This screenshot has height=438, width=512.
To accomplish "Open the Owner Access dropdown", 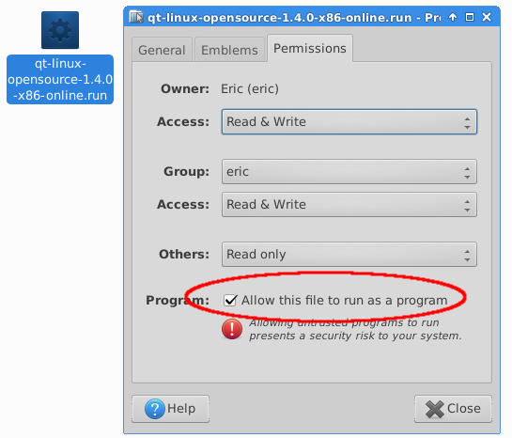I will [349, 122].
